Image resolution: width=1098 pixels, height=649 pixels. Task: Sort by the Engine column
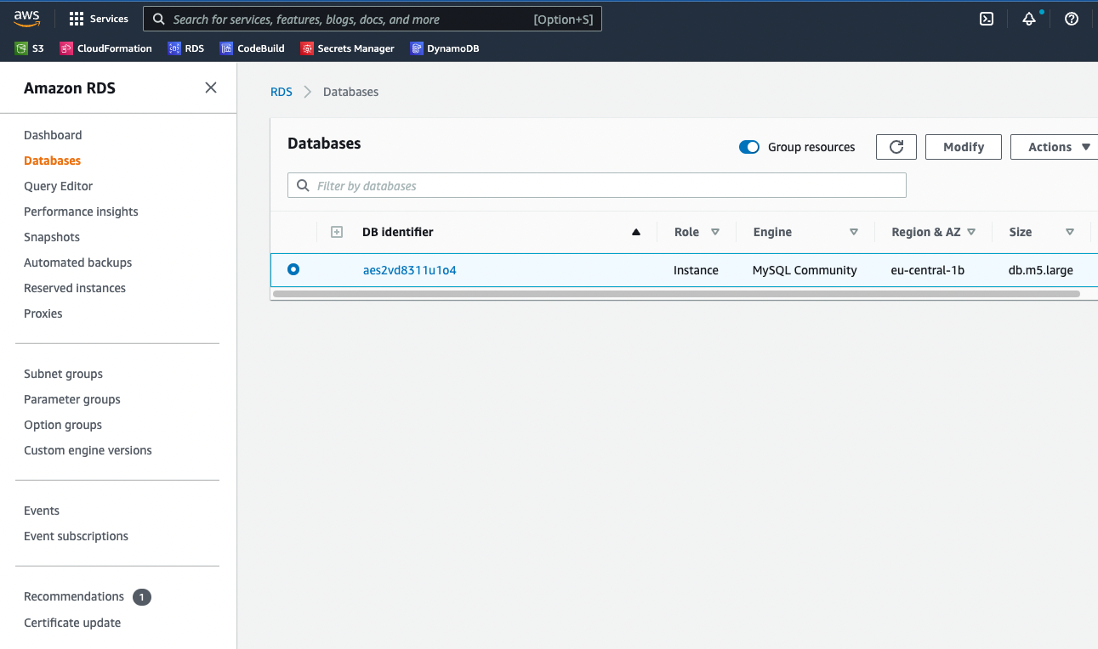pyautogui.click(x=854, y=232)
